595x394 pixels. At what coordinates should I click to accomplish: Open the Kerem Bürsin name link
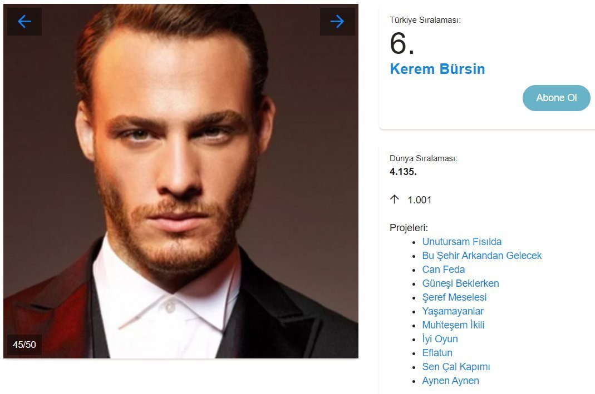click(437, 69)
